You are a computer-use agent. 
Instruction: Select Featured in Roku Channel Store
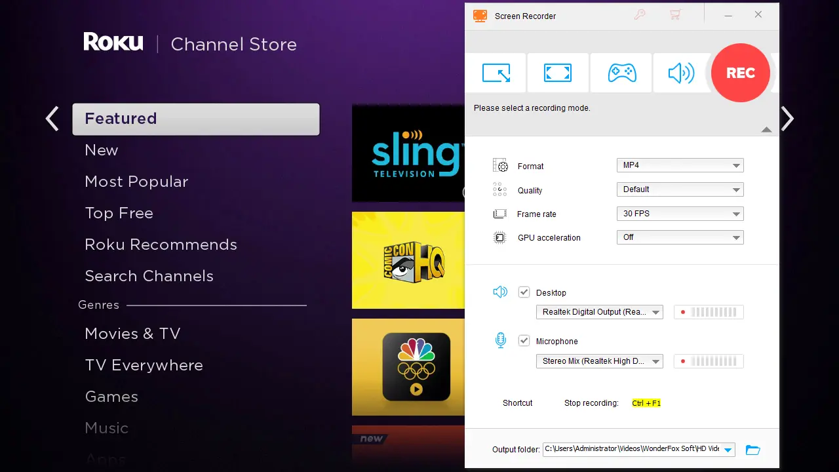tap(196, 119)
